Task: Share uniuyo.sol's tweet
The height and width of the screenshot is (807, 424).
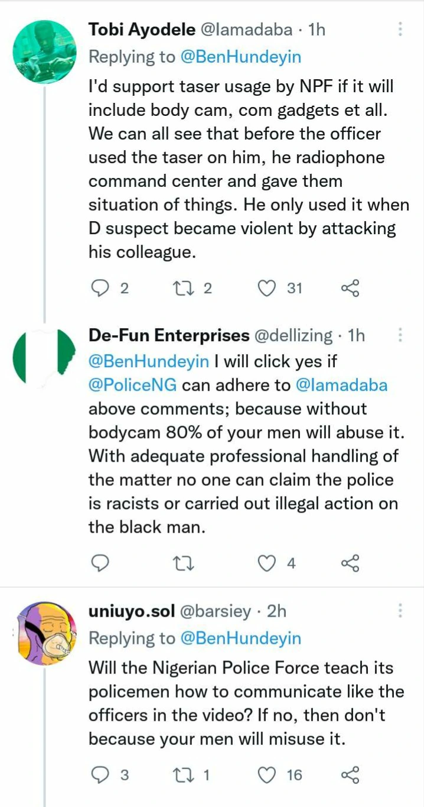Action: 350,774
